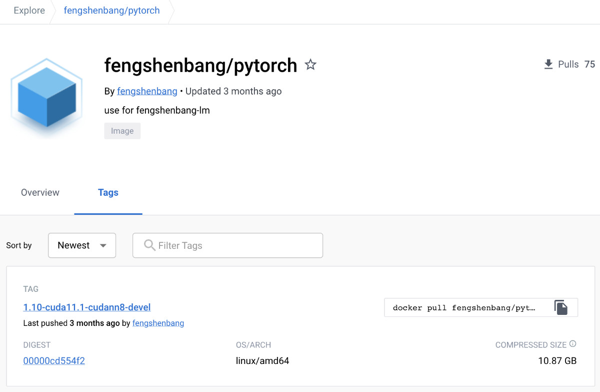The image size is (600, 392).
Task: Click the docker pull command text
Action: (x=464, y=307)
